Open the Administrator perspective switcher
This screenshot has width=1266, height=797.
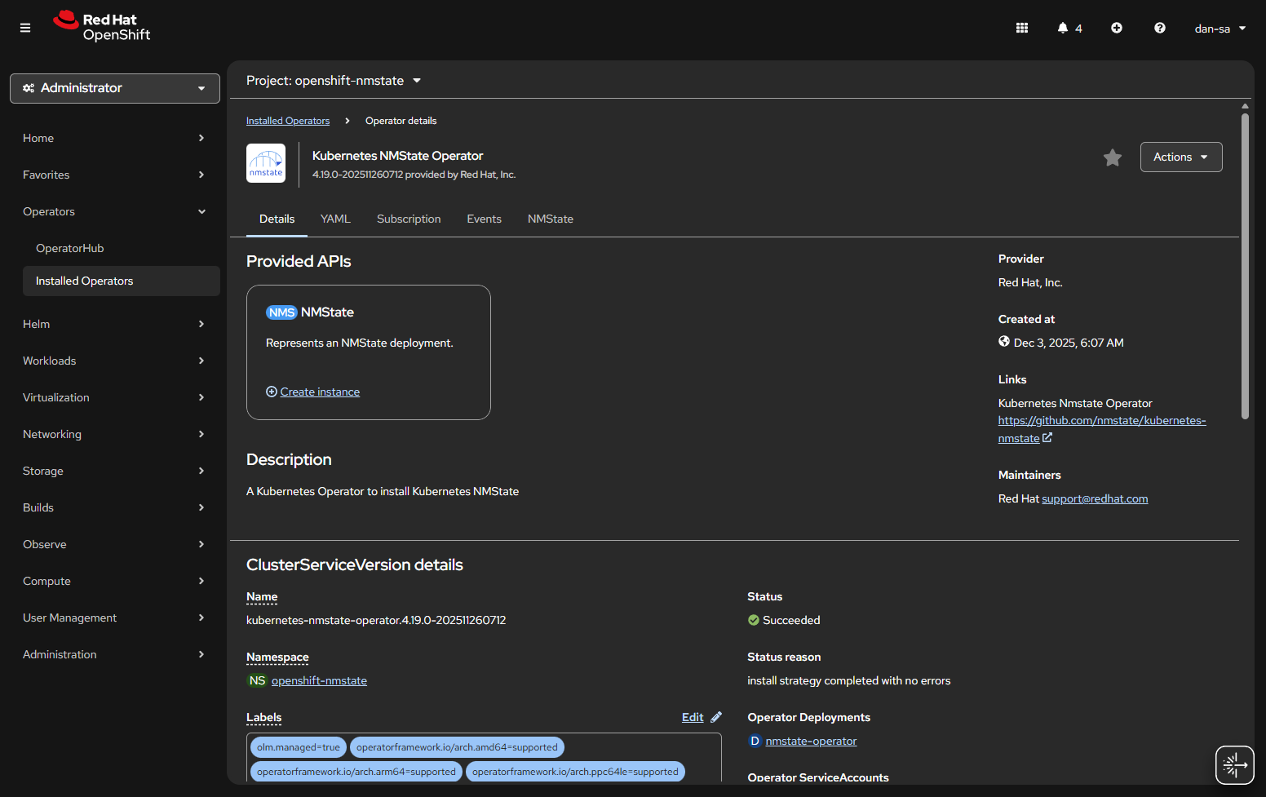(115, 88)
